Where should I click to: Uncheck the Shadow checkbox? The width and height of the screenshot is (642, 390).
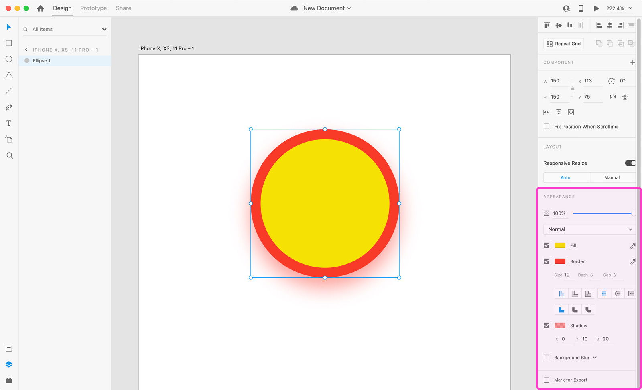[547, 326]
